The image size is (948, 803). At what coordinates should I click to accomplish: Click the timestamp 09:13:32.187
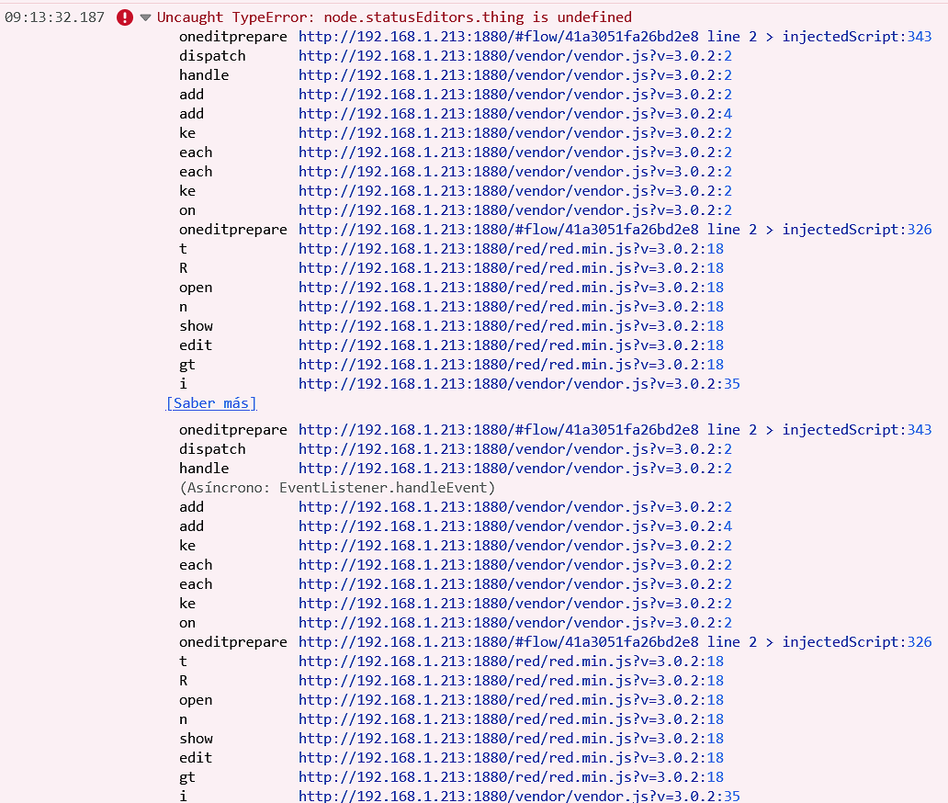click(55, 17)
